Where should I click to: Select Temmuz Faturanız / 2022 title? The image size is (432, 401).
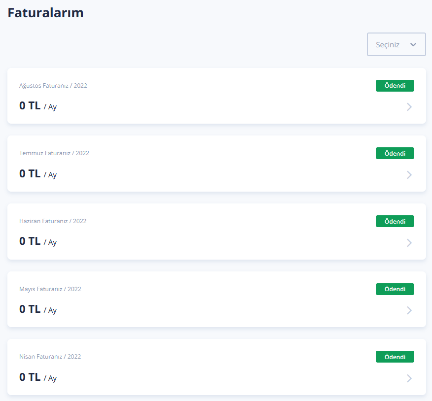coord(54,153)
